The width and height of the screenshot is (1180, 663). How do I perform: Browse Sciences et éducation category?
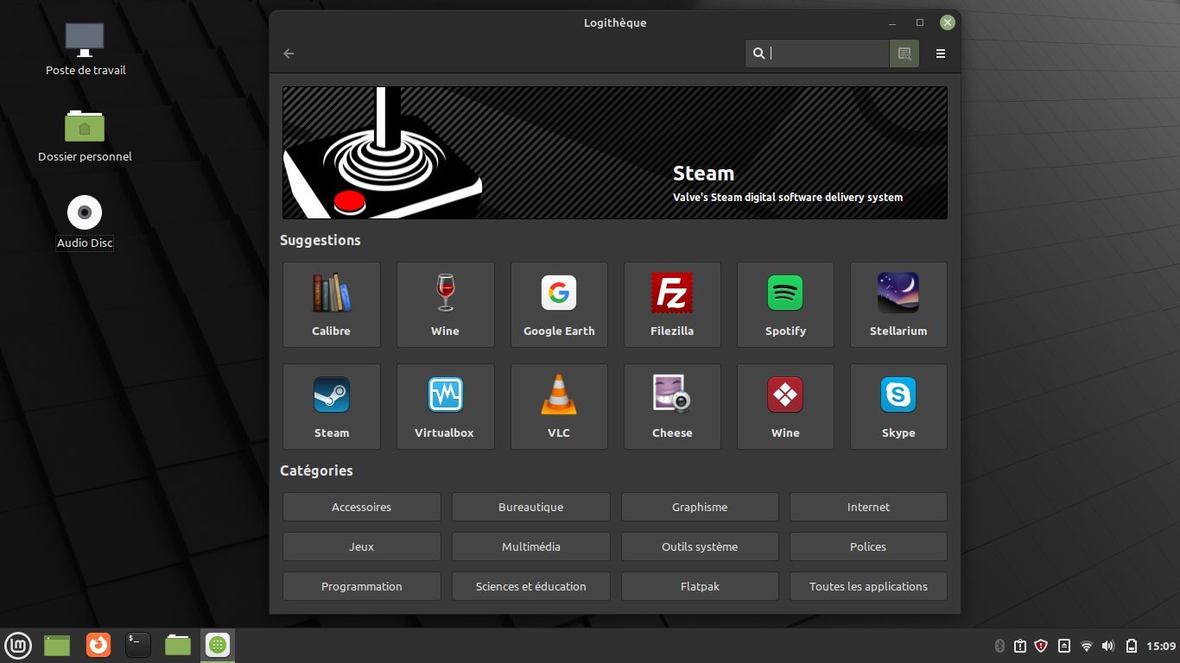[x=530, y=586]
